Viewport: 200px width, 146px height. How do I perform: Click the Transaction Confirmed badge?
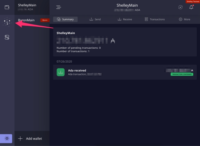(182, 74)
